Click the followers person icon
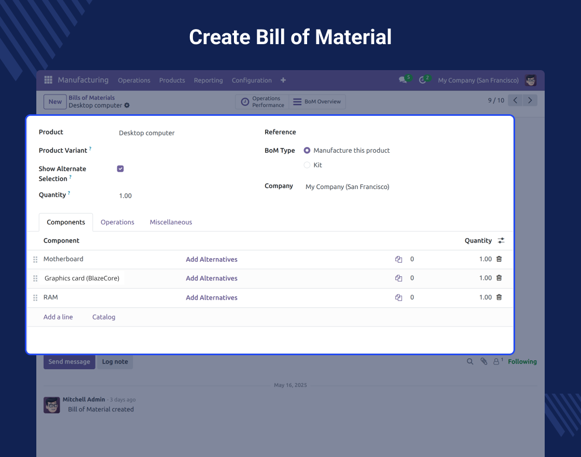The height and width of the screenshot is (457, 581). tap(497, 361)
